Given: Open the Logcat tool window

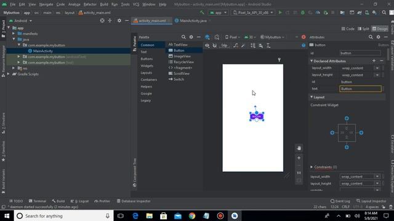Looking at the screenshot, I should 79,201.
